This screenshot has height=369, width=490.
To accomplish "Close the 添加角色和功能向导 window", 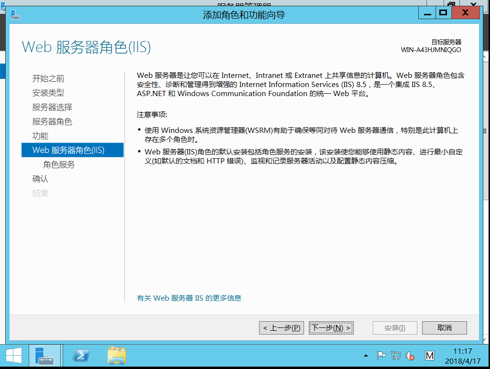I will point(465,13).
